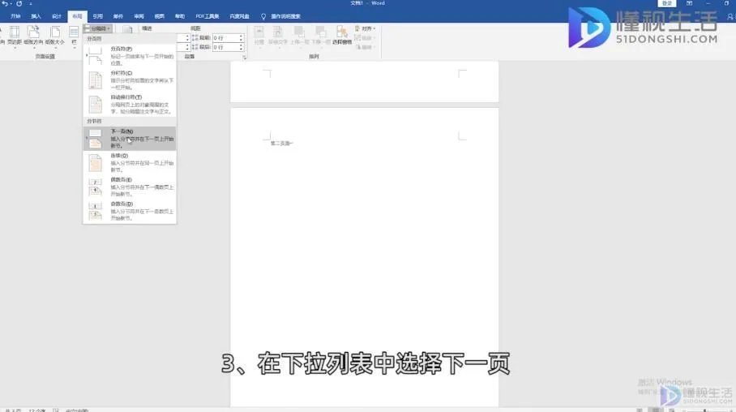This screenshot has width=736, height=412.
Task: Switch to the 插入 ribbon tab
Action: 36,16
